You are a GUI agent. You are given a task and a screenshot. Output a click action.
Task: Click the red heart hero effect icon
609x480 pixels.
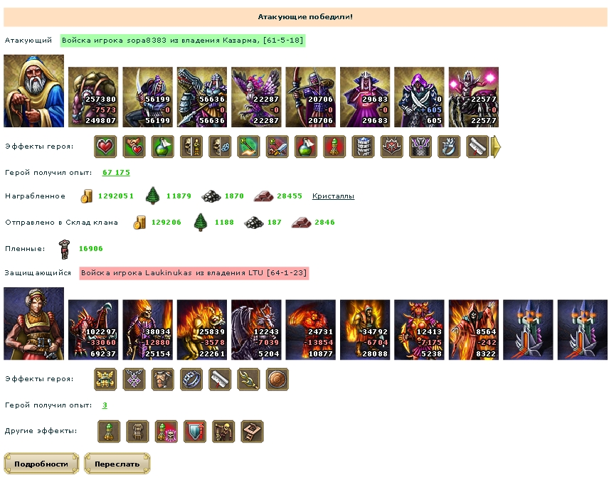[105, 146]
